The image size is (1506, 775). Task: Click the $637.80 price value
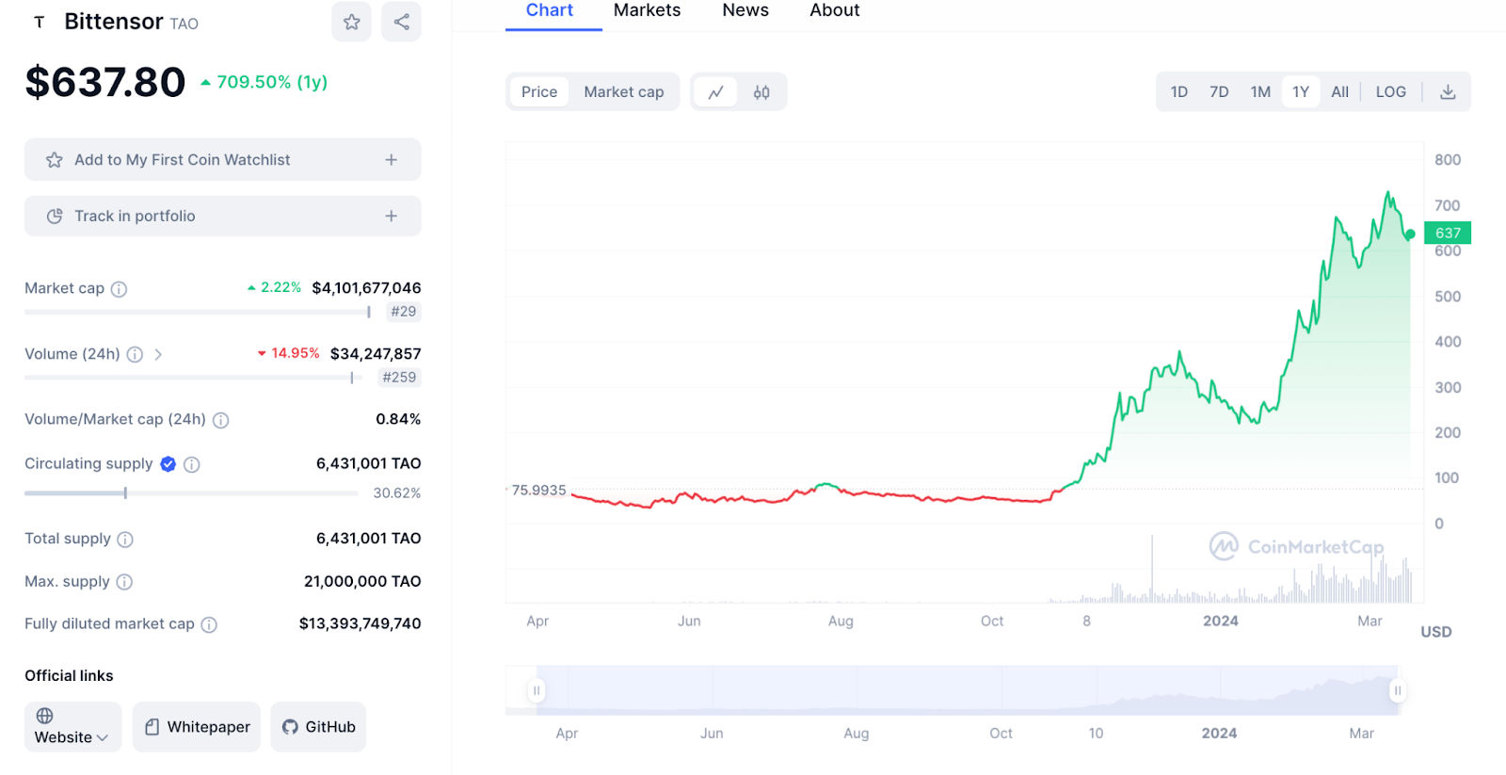pyautogui.click(x=105, y=83)
